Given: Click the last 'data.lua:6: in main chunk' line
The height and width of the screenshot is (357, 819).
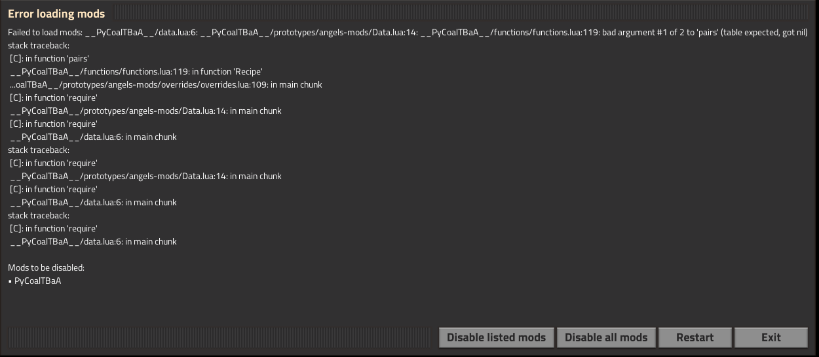Looking at the screenshot, I should pyautogui.click(x=93, y=241).
